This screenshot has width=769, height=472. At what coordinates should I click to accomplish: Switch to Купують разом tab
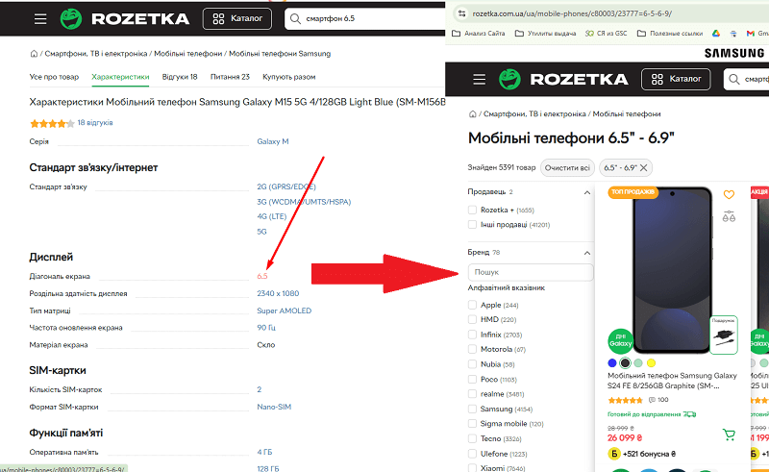289,77
